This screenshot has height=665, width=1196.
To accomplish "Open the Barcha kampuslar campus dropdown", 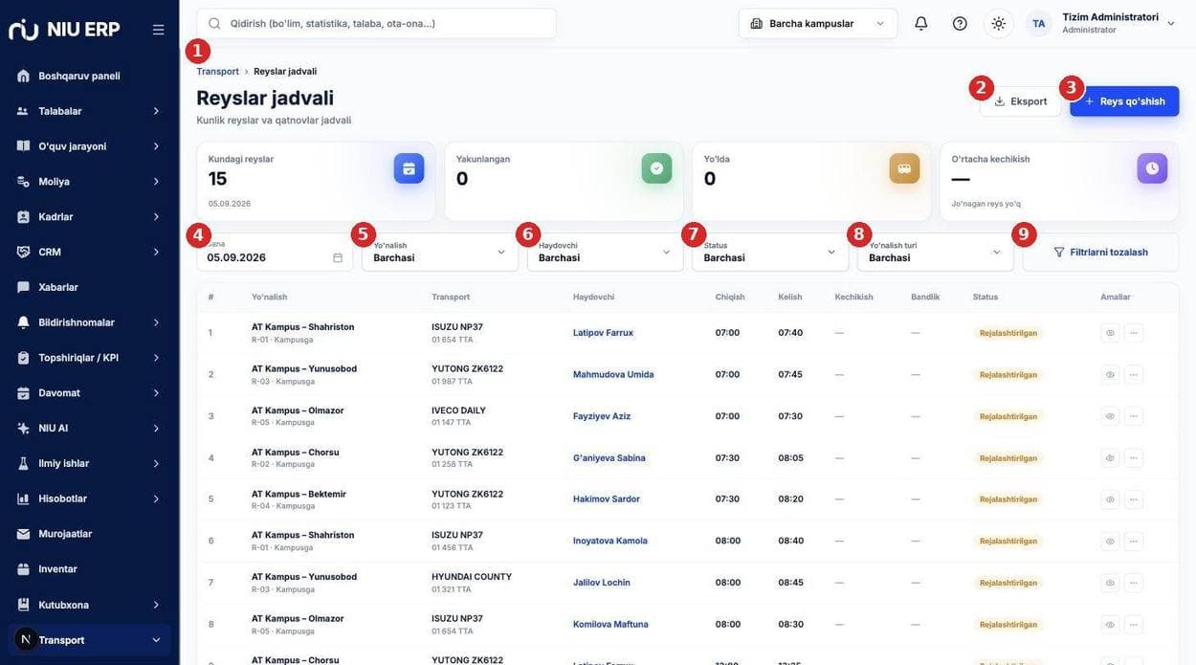I will (x=818, y=23).
